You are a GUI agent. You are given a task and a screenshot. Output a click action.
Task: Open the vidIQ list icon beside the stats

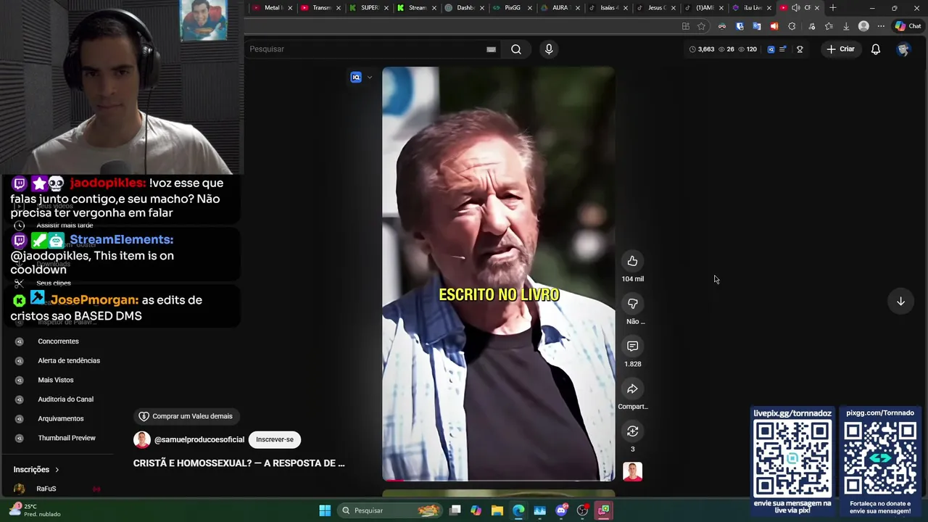coord(782,49)
